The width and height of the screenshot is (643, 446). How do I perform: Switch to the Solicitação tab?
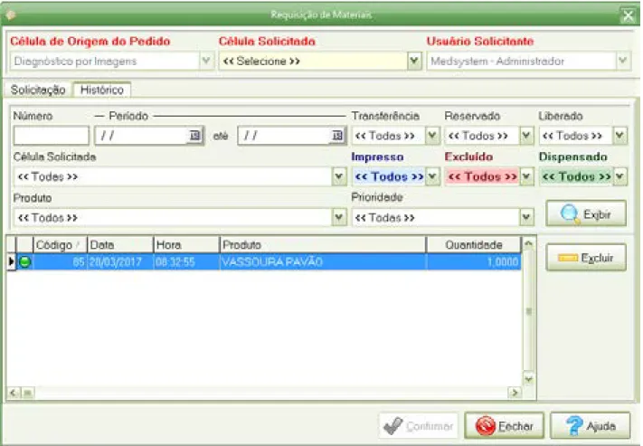pyautogui.click(x=38, y=90)
